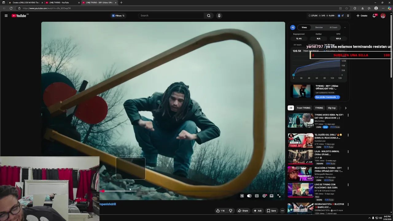Open the LAJA - MALDITO ANIMAL thumbnail
Image resolution: width=393 pixels, height=221 pixels.
[x=301, y=157]
